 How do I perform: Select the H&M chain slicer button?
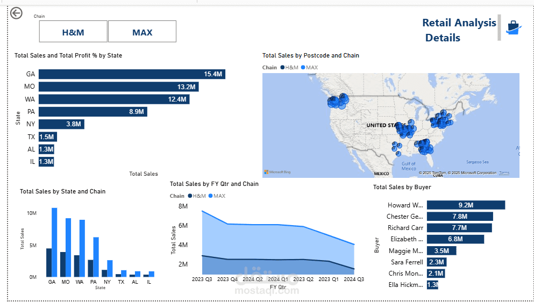(x=73, y=31)
